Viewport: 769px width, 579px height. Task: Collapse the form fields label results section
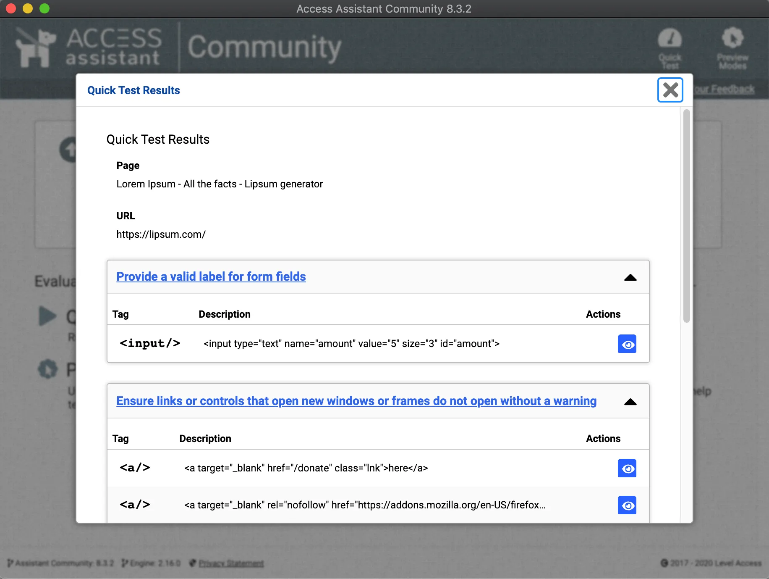click(x=630, y=277)
